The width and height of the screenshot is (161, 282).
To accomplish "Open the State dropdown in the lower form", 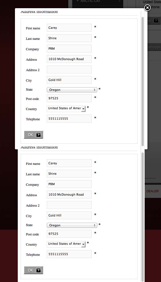I will click(x=72, y=225).
